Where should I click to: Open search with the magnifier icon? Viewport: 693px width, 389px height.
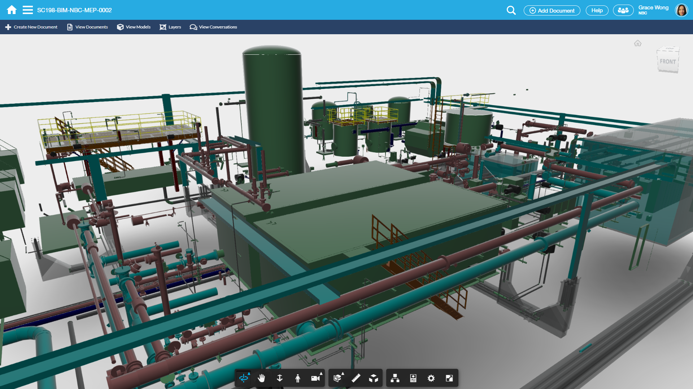[x=511, y=10]
